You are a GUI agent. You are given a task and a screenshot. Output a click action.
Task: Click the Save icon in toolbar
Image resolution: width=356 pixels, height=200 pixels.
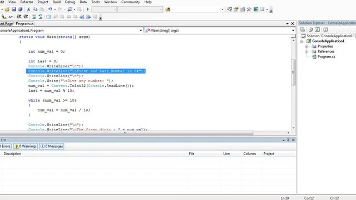(x=14, y=9)
